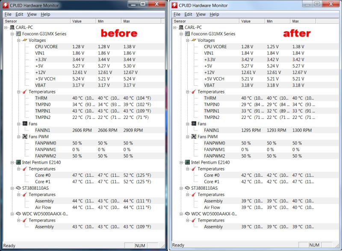
Task: Click the Fans PWM icon in the before window
Action: coord(25,137)
